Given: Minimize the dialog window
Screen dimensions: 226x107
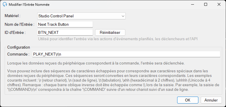Looking at the screenshot, I should tap(193, 4).
